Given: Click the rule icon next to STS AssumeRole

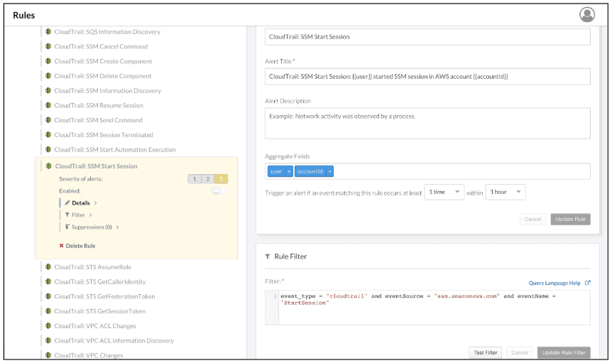Looking at the screenshot, I should (48, 267).
